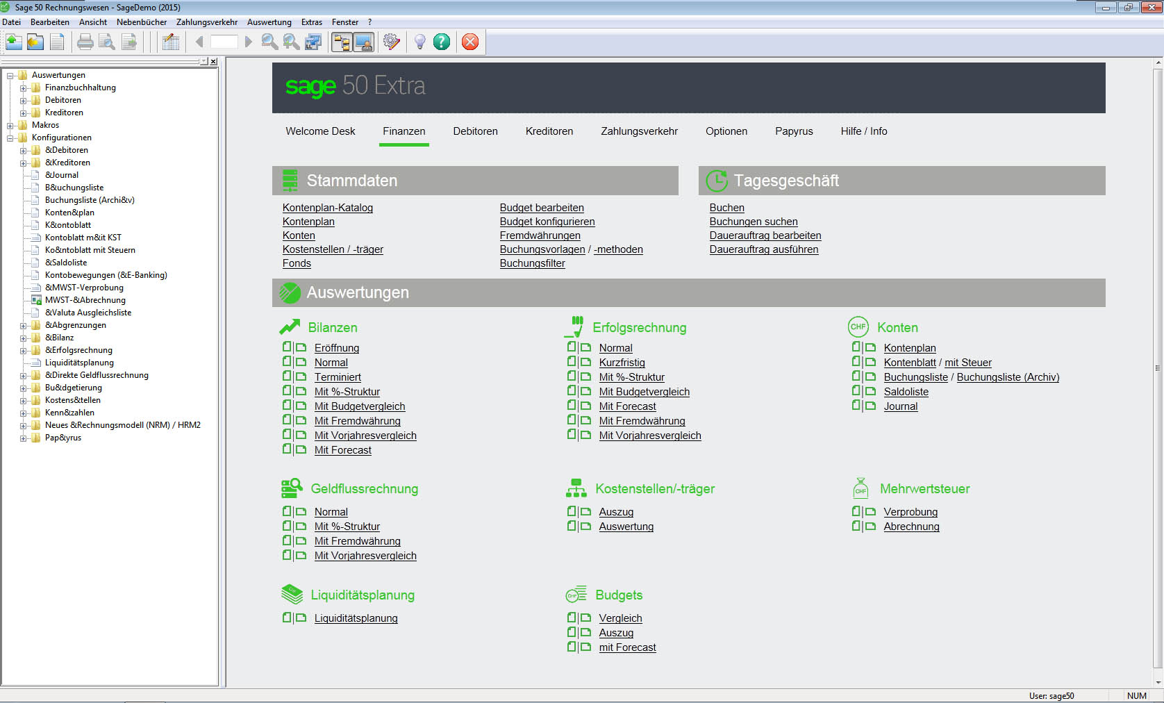The height and width of the screenshot is (703, 1164).
Task: Click the CHF circle icon next to Konten
Action: tap(858, 326)
